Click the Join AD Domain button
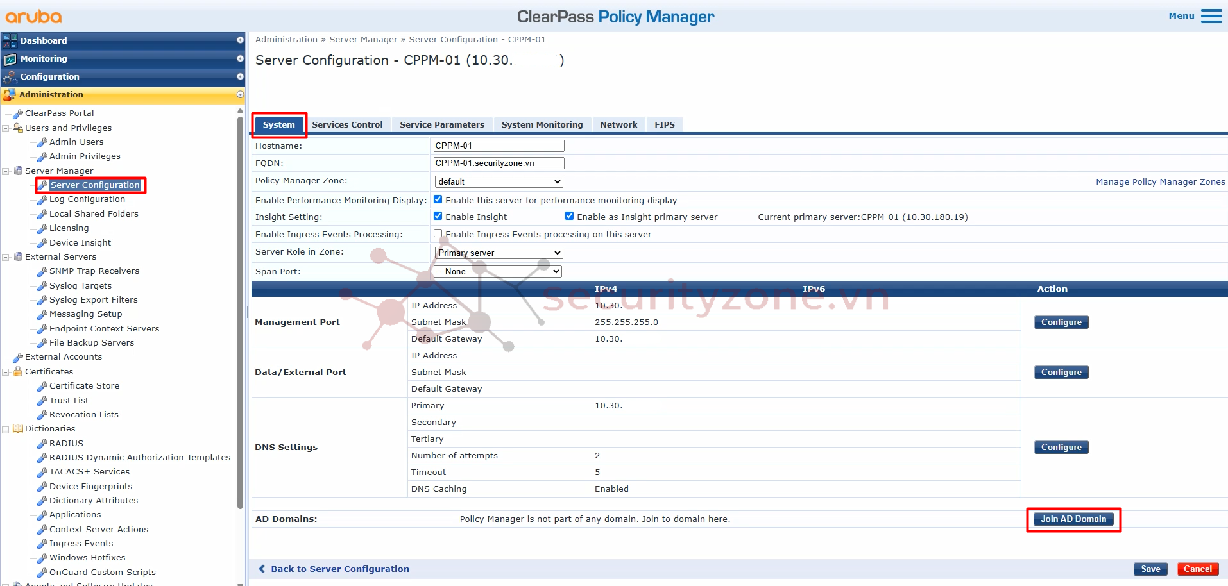This screenshot has height=586, width=1228. click(1073, 519)
